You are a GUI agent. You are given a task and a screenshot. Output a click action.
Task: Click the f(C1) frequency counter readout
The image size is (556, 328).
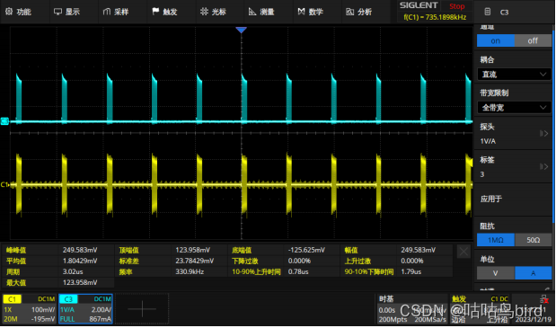tap(435, 17)
